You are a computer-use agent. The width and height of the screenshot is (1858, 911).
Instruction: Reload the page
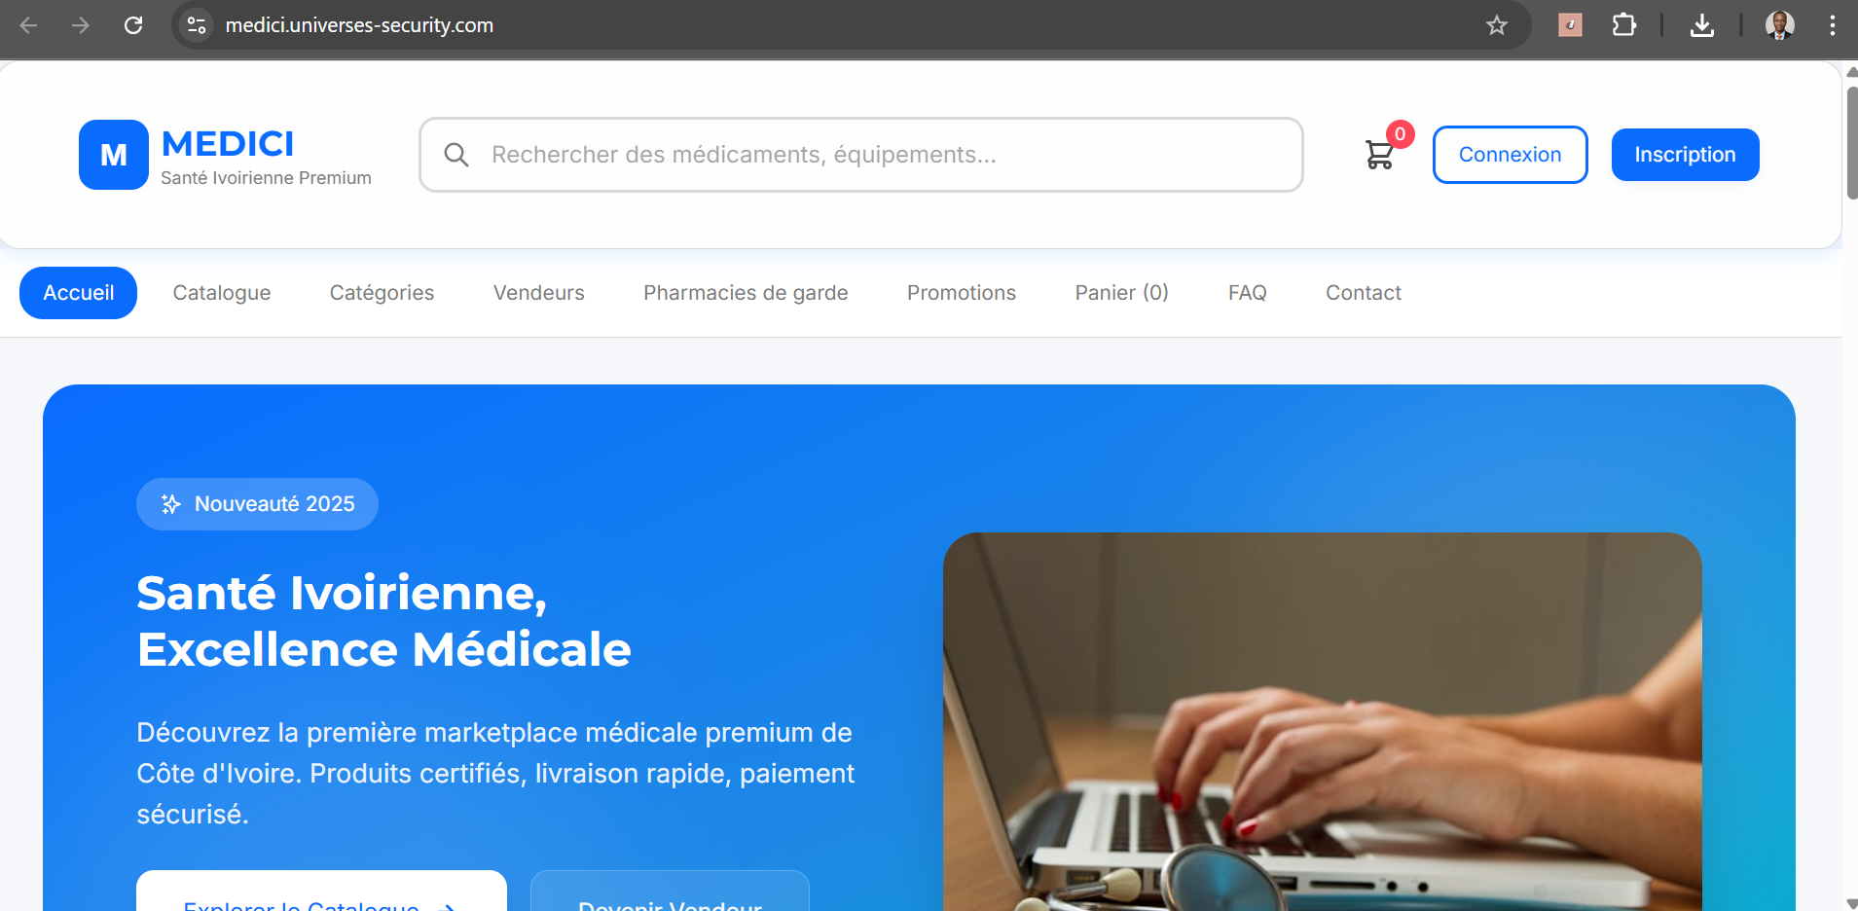[133, 25]
